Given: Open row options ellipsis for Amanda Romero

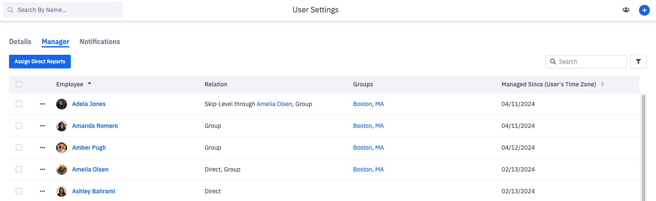Looking at the screenshot, I should pyautogui.click(x=42, y=126).
